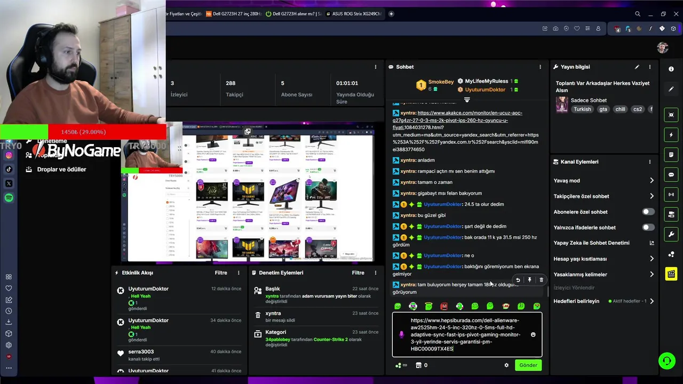Filter Etkinlik Akışı with Filtre
This screenshot has width=683, height=384.
pos(221,273)
